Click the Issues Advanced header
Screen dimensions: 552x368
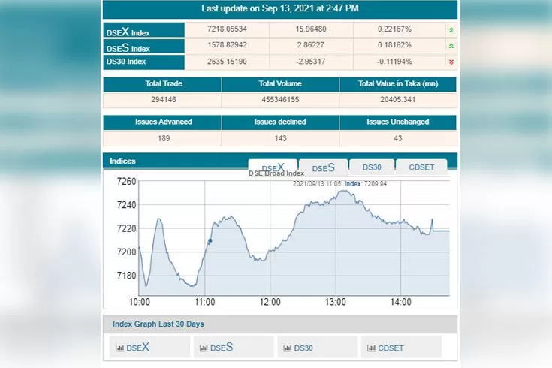tap(162, 122)
